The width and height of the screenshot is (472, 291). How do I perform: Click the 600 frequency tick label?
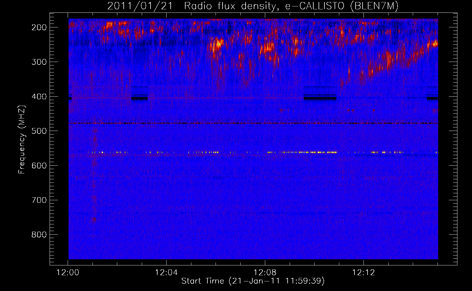39,166
